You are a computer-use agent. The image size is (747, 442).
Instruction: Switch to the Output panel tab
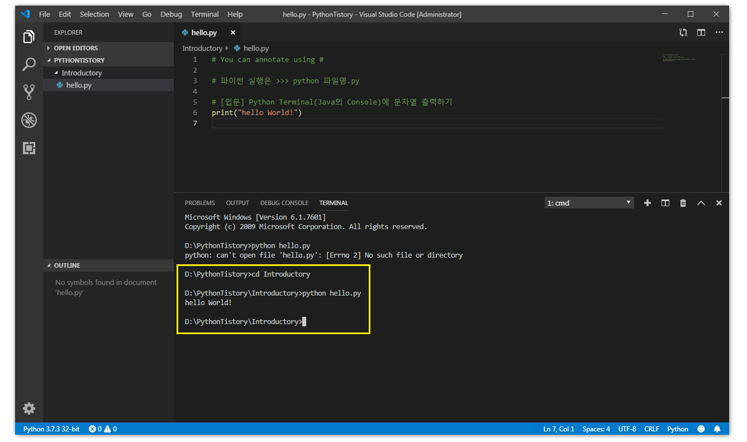[237, 203]
